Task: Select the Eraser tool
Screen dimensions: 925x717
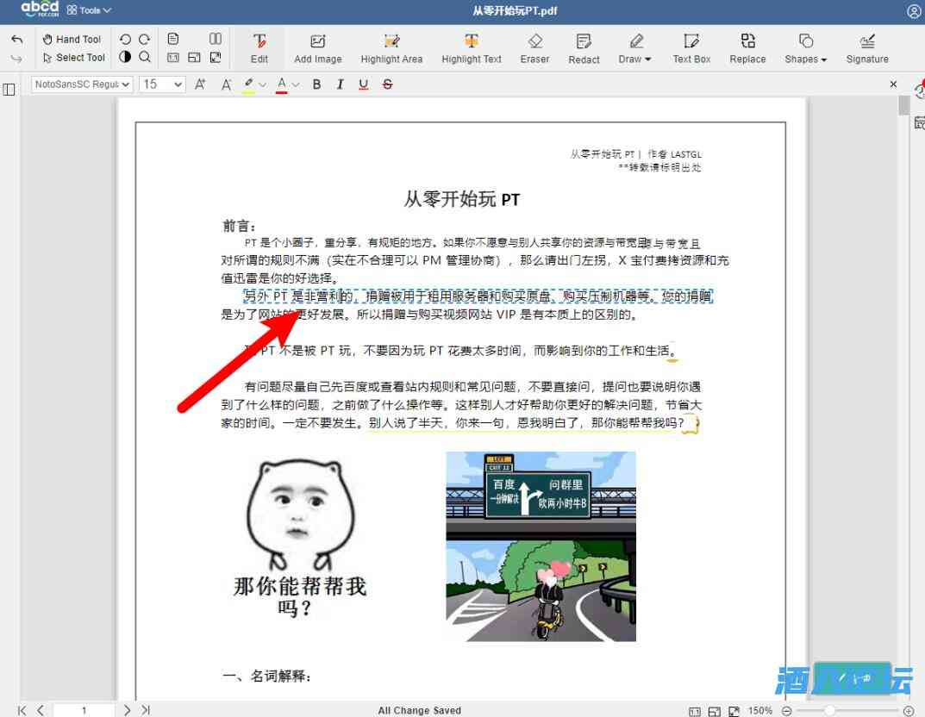Action: (x=534, y=47)
